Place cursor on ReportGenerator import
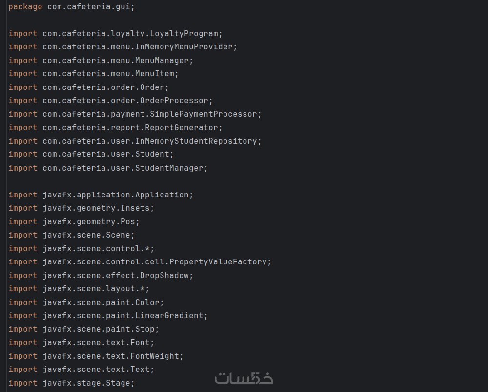The height and width of the screenshot is (392, 488). click(190, 128)
